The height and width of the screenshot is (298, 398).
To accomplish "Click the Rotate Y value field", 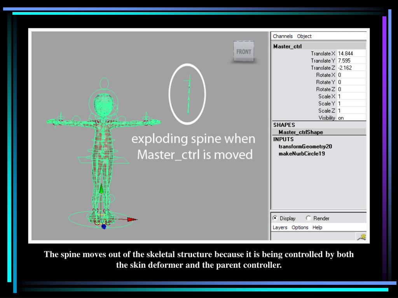I will [x=351, y=82].
